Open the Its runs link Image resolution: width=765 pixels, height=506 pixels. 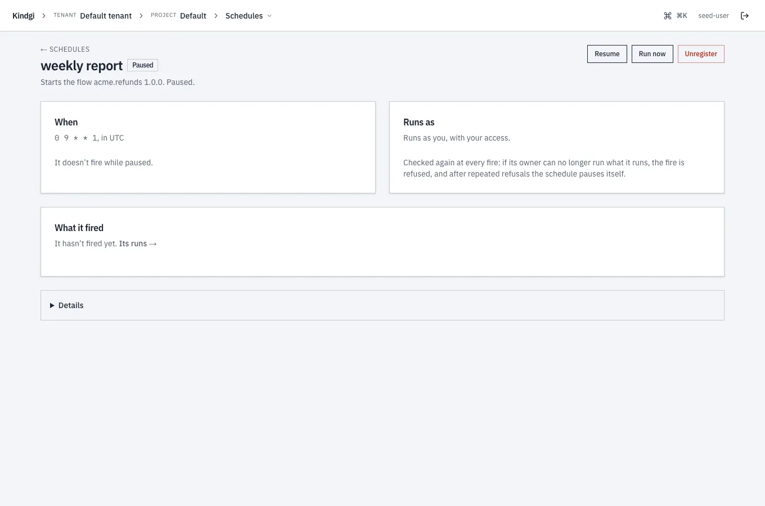click(x=138, y=243)
